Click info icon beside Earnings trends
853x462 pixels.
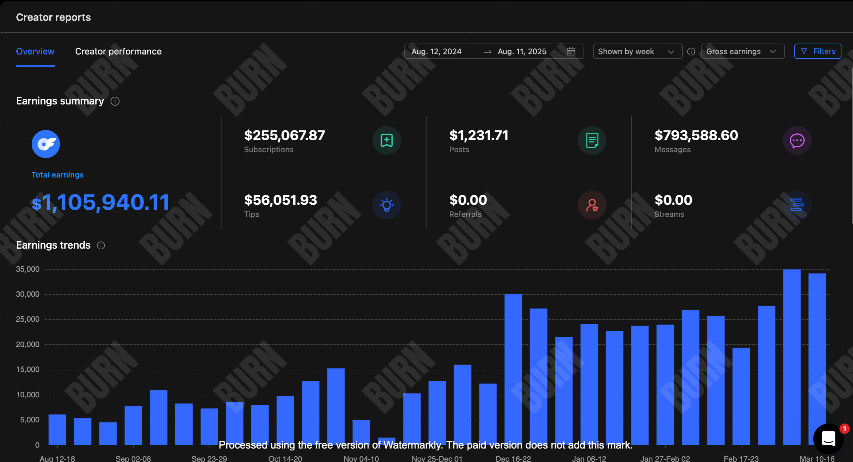[101, 246]
